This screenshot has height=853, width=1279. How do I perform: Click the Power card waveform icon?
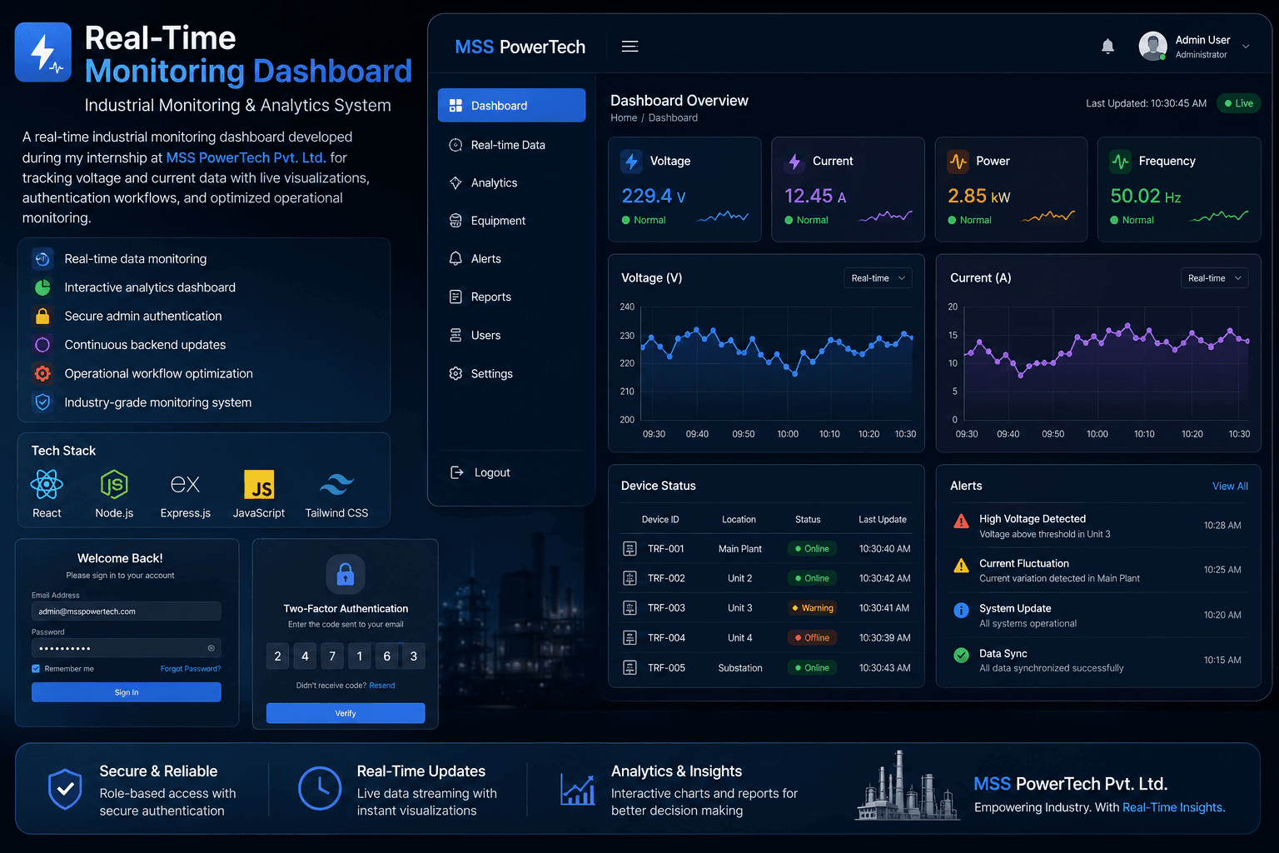tap(958, 161)
